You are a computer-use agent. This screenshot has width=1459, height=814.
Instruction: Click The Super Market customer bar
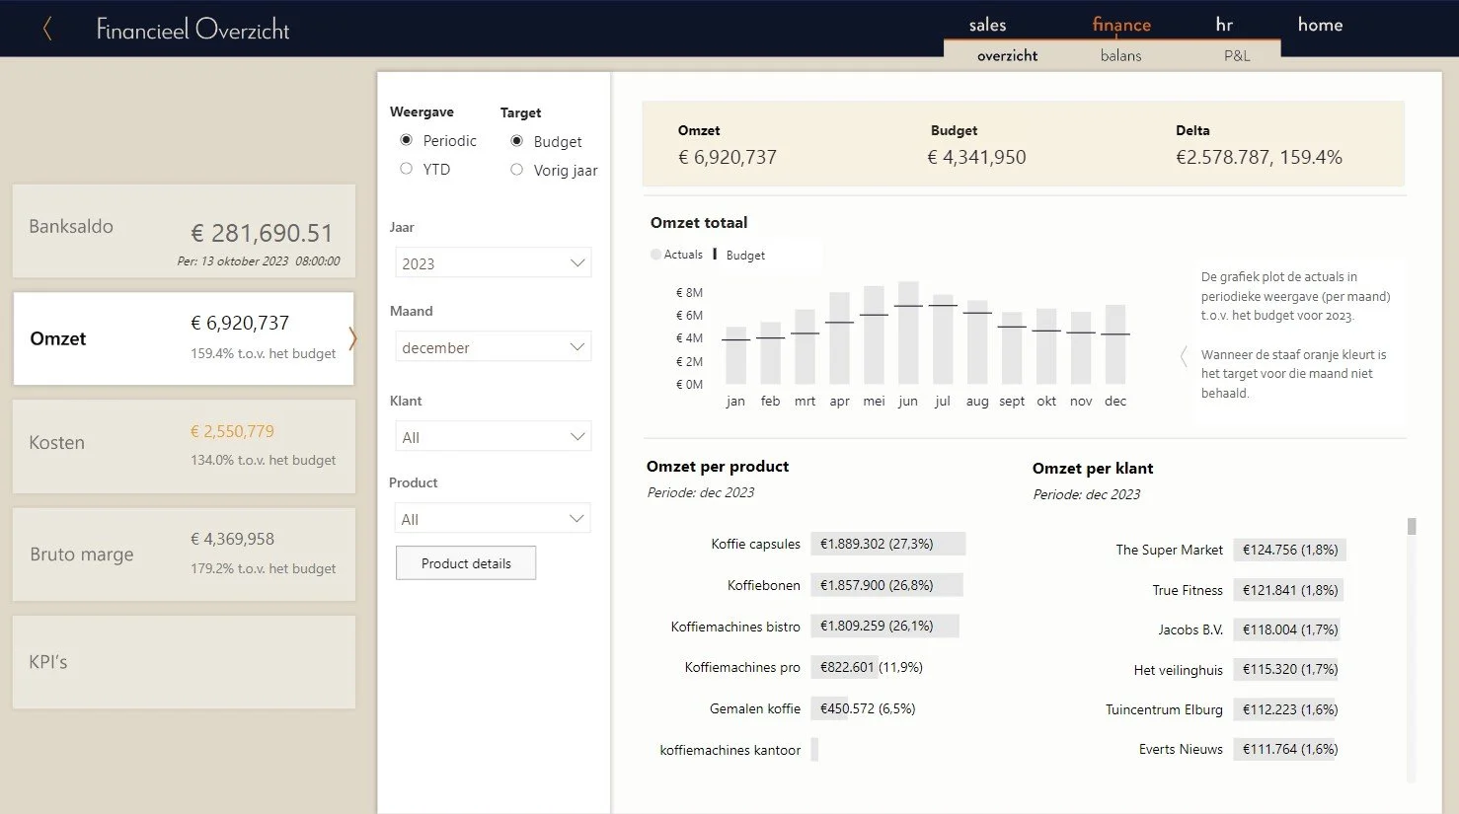click(x=1289, y=550)
